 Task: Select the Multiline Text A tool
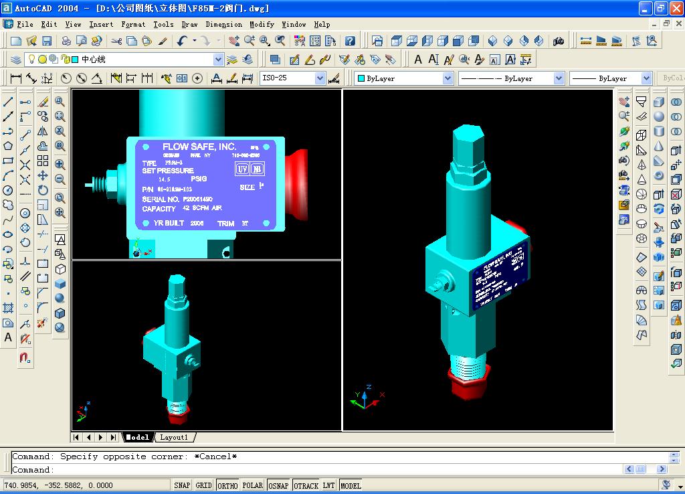pos(8,337)
